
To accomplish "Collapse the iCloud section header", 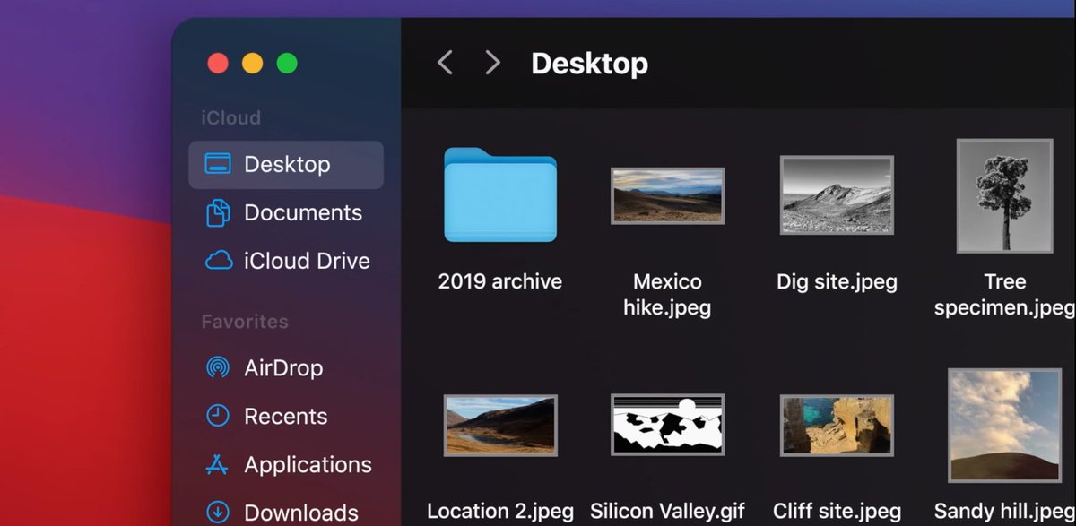I will tap(231, 117).
